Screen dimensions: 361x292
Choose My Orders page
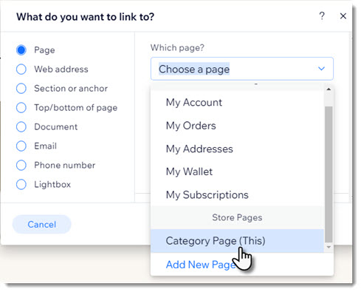click(x=237, y=126)
